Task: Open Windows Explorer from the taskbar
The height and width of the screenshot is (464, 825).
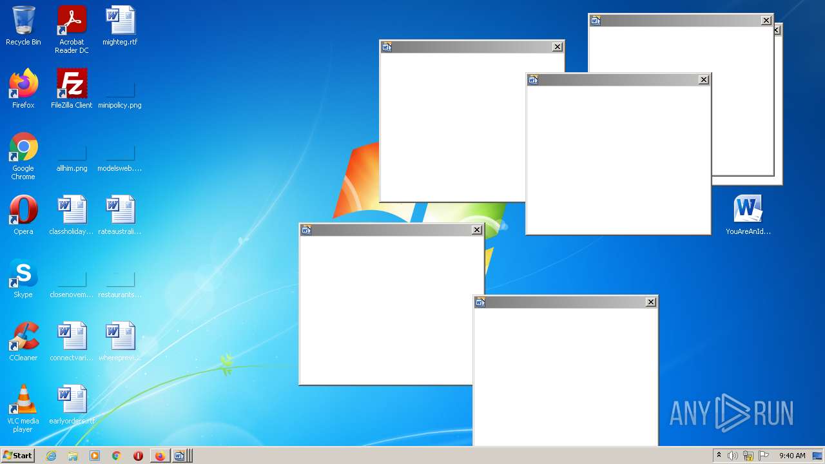Action: click(x=73, y=456)
